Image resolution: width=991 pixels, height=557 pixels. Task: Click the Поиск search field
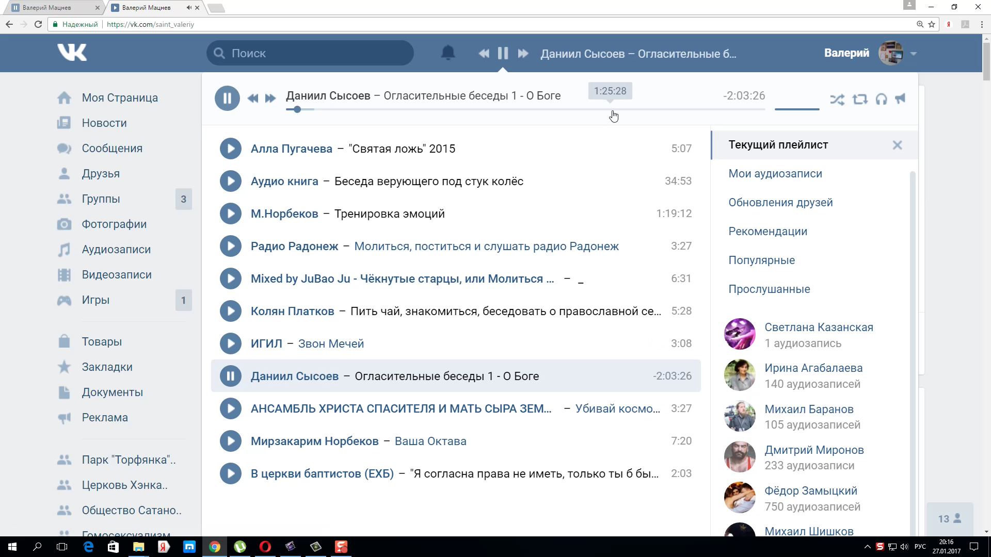point(310,53)
